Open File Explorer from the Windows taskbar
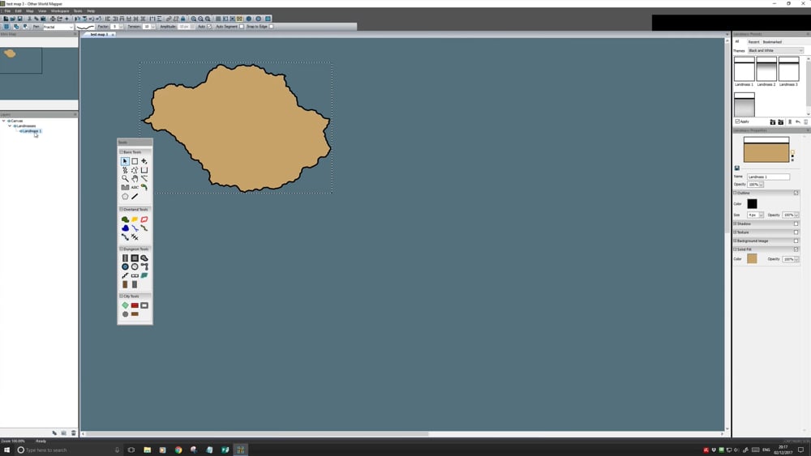This screenshot has height=456, width=811. tap(148, 450)
